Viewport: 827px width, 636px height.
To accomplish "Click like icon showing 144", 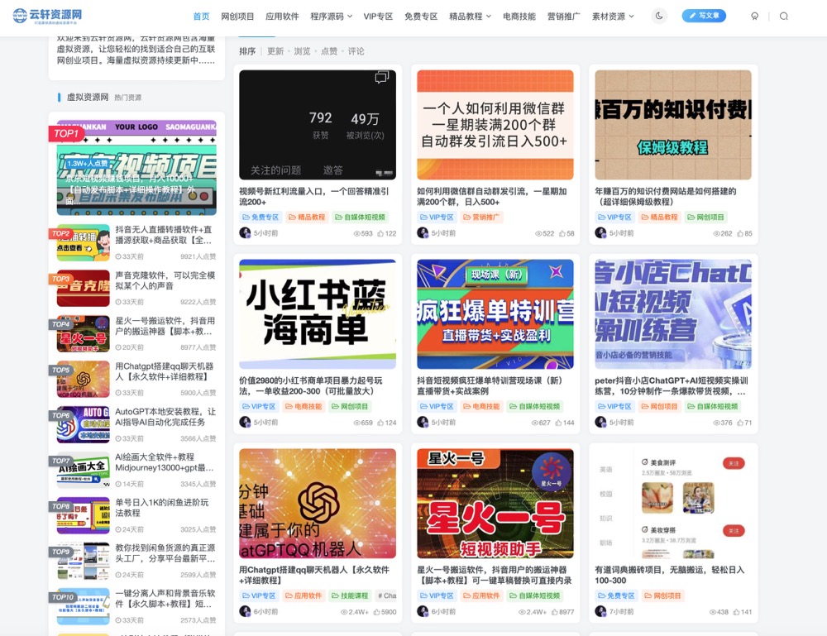I will coord(558,423).
